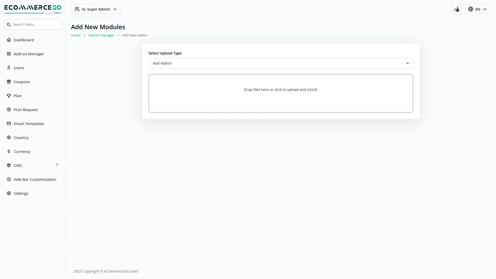Expand the CMS submenu chevron
Viewport: 496px width, 279px height.
pyautogui.click(x=57, y=165)
